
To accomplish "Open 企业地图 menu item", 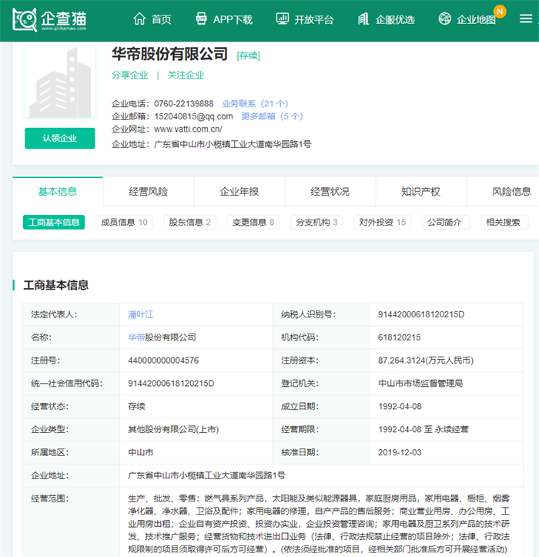I will [476, 19].
